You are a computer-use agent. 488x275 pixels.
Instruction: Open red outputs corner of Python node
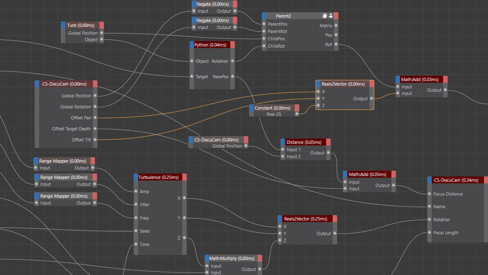(232, 45)
